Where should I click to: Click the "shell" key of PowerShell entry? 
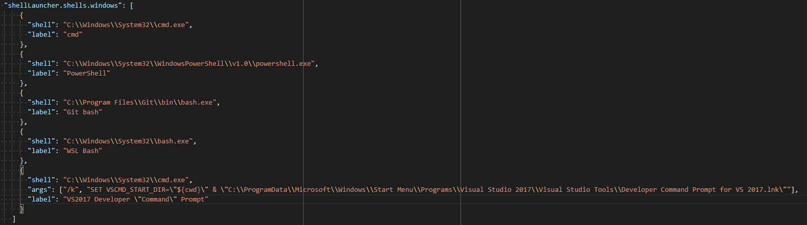[x=41, y=63]
